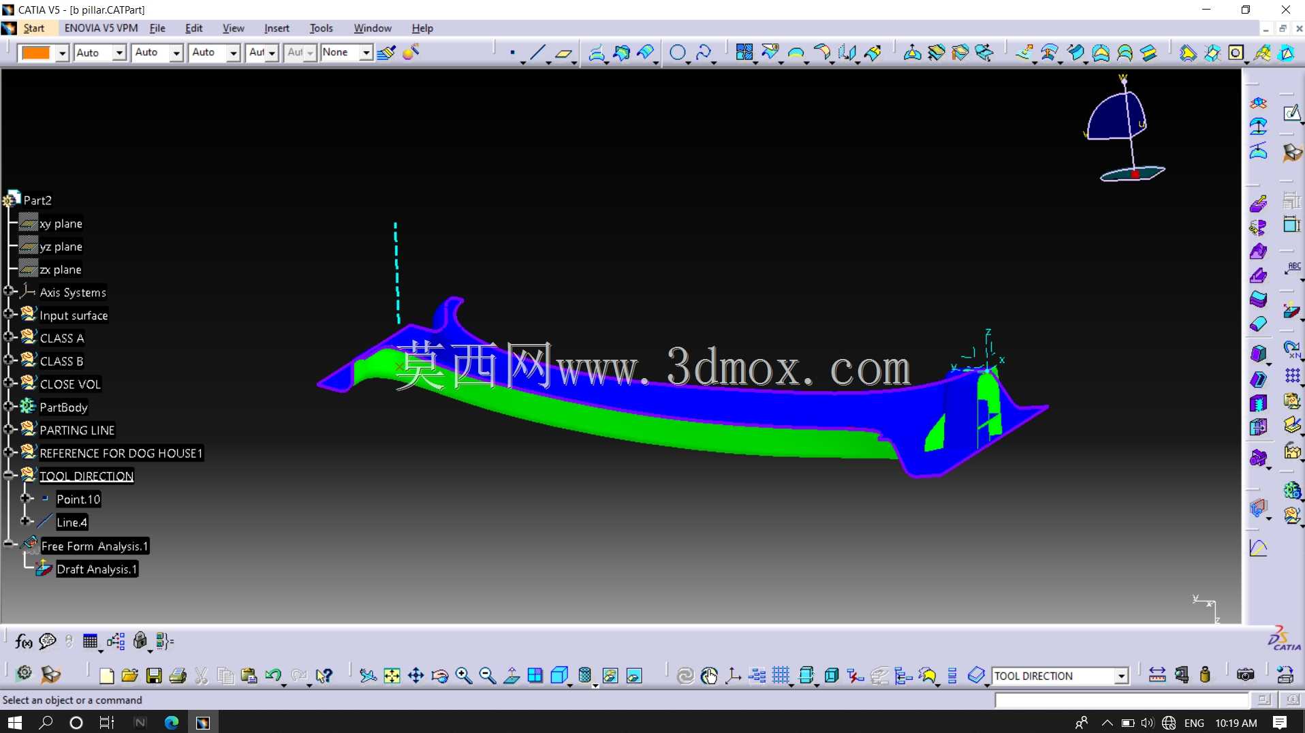Select the Pan tool icon
This screenshot has height=733, width=1305.
coord(415,675)
